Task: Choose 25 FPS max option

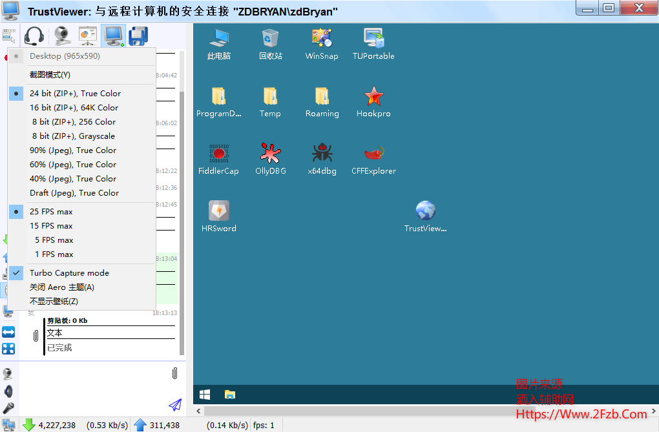Action: [x=82, y=212]
